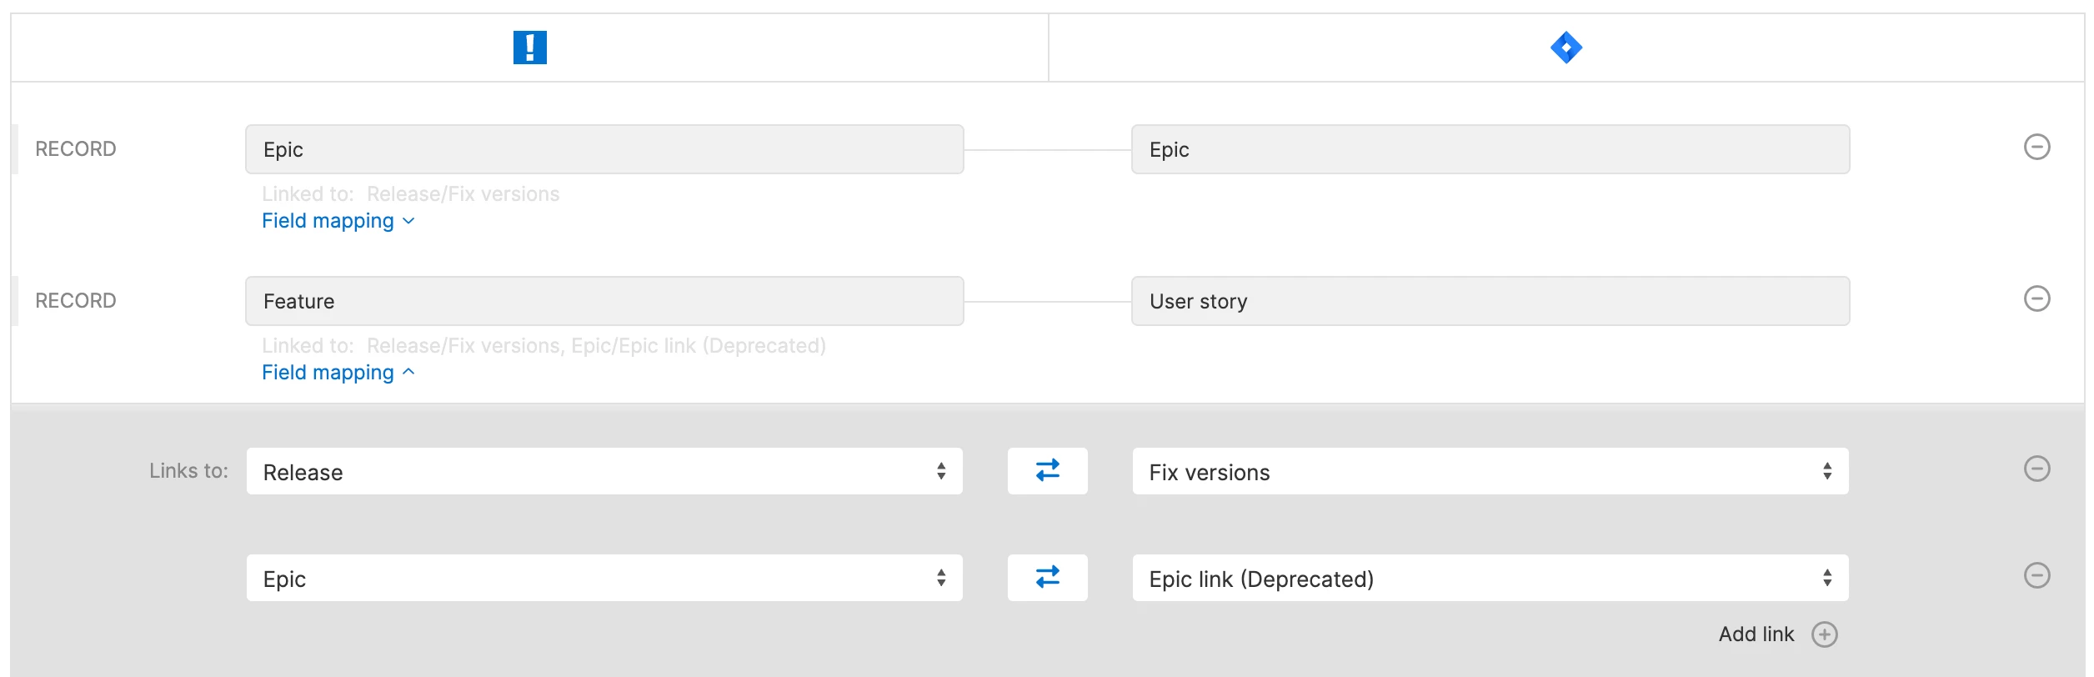Remove the Epic to Epic link row
Screen dimensions: 2094x677
point(2036,576)
